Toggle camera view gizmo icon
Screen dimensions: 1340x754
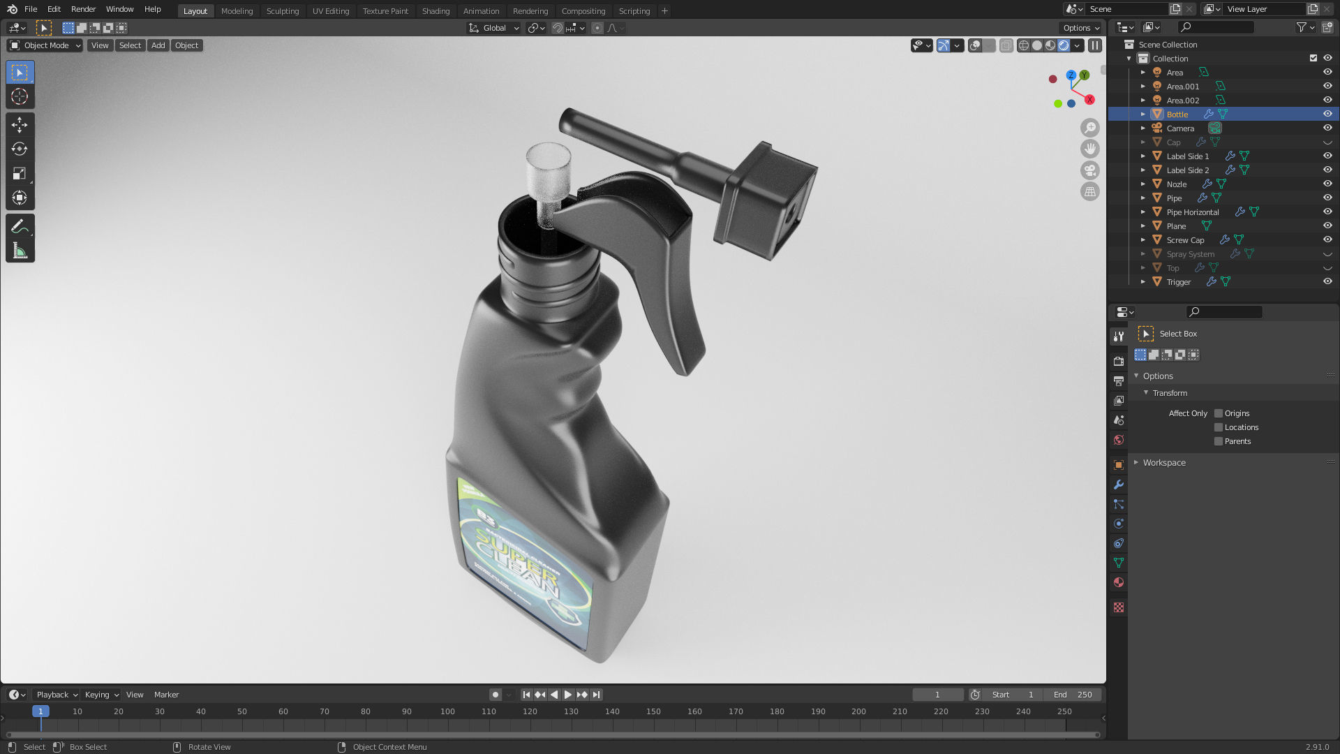tap(1089, 170)
